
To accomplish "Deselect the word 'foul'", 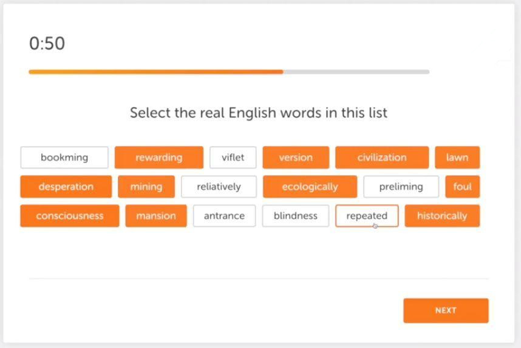I will (462, 187).
